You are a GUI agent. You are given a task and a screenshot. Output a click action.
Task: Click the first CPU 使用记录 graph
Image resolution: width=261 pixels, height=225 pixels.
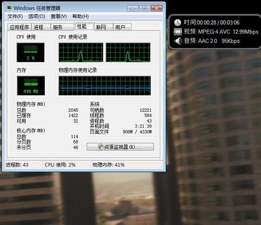click(x=81, y=52)
